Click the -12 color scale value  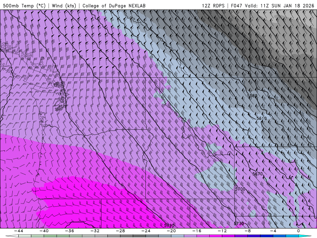222,231
